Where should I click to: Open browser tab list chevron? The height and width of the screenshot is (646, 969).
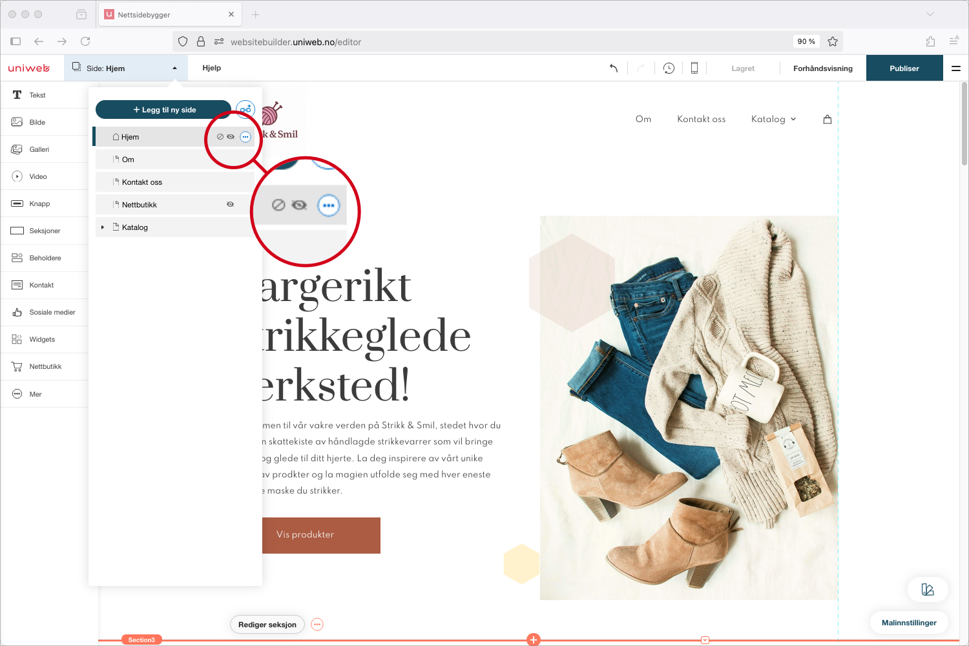coord(930,14)
